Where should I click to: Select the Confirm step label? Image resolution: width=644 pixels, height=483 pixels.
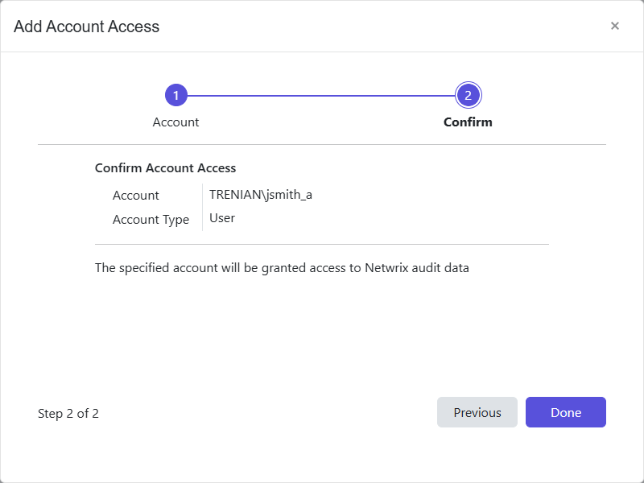pyautogui.click(x=468, y=122)
